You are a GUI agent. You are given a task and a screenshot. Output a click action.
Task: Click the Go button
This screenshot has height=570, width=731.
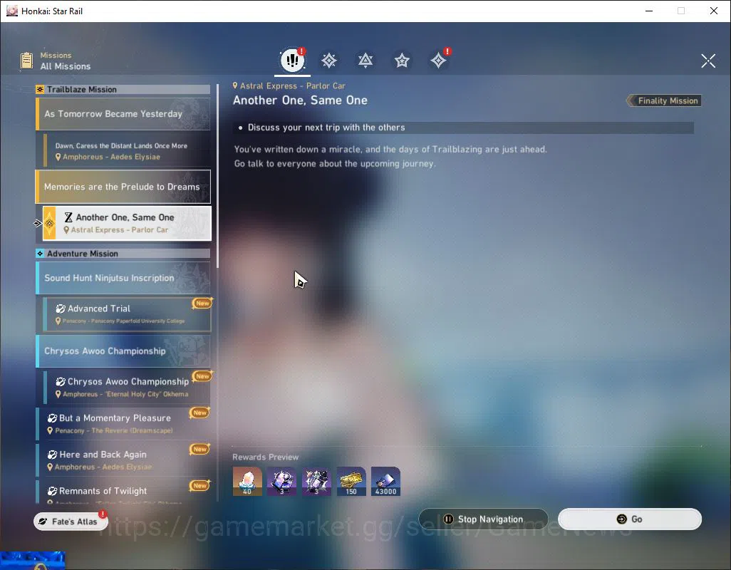pyautogui.click(x=629, y=519)
